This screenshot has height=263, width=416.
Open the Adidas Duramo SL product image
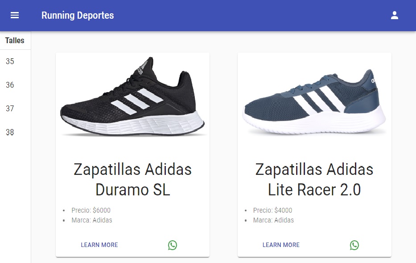click(132, 99)
